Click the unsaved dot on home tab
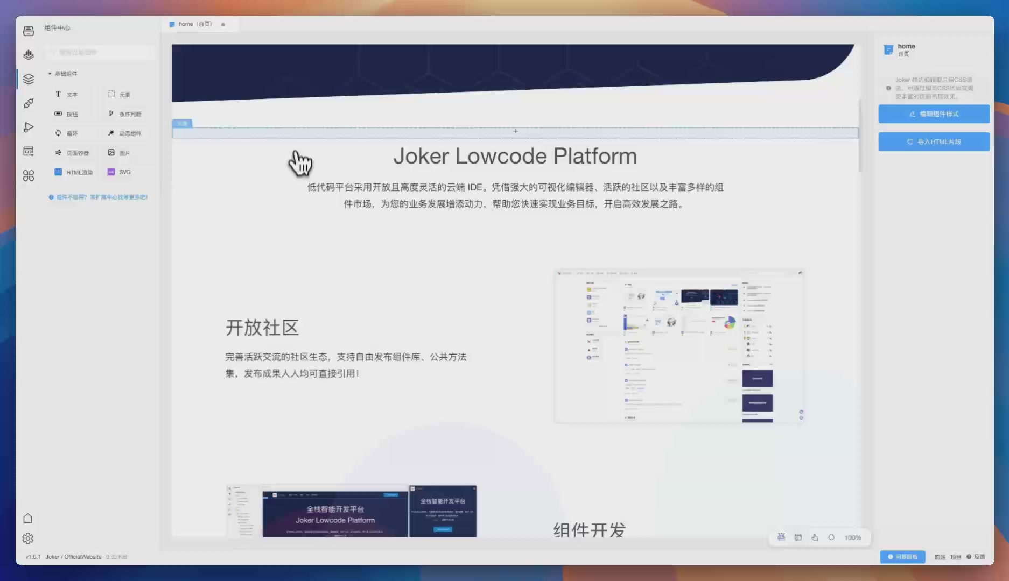Viewport: 1009px width, 581px height. pos(223,24)
